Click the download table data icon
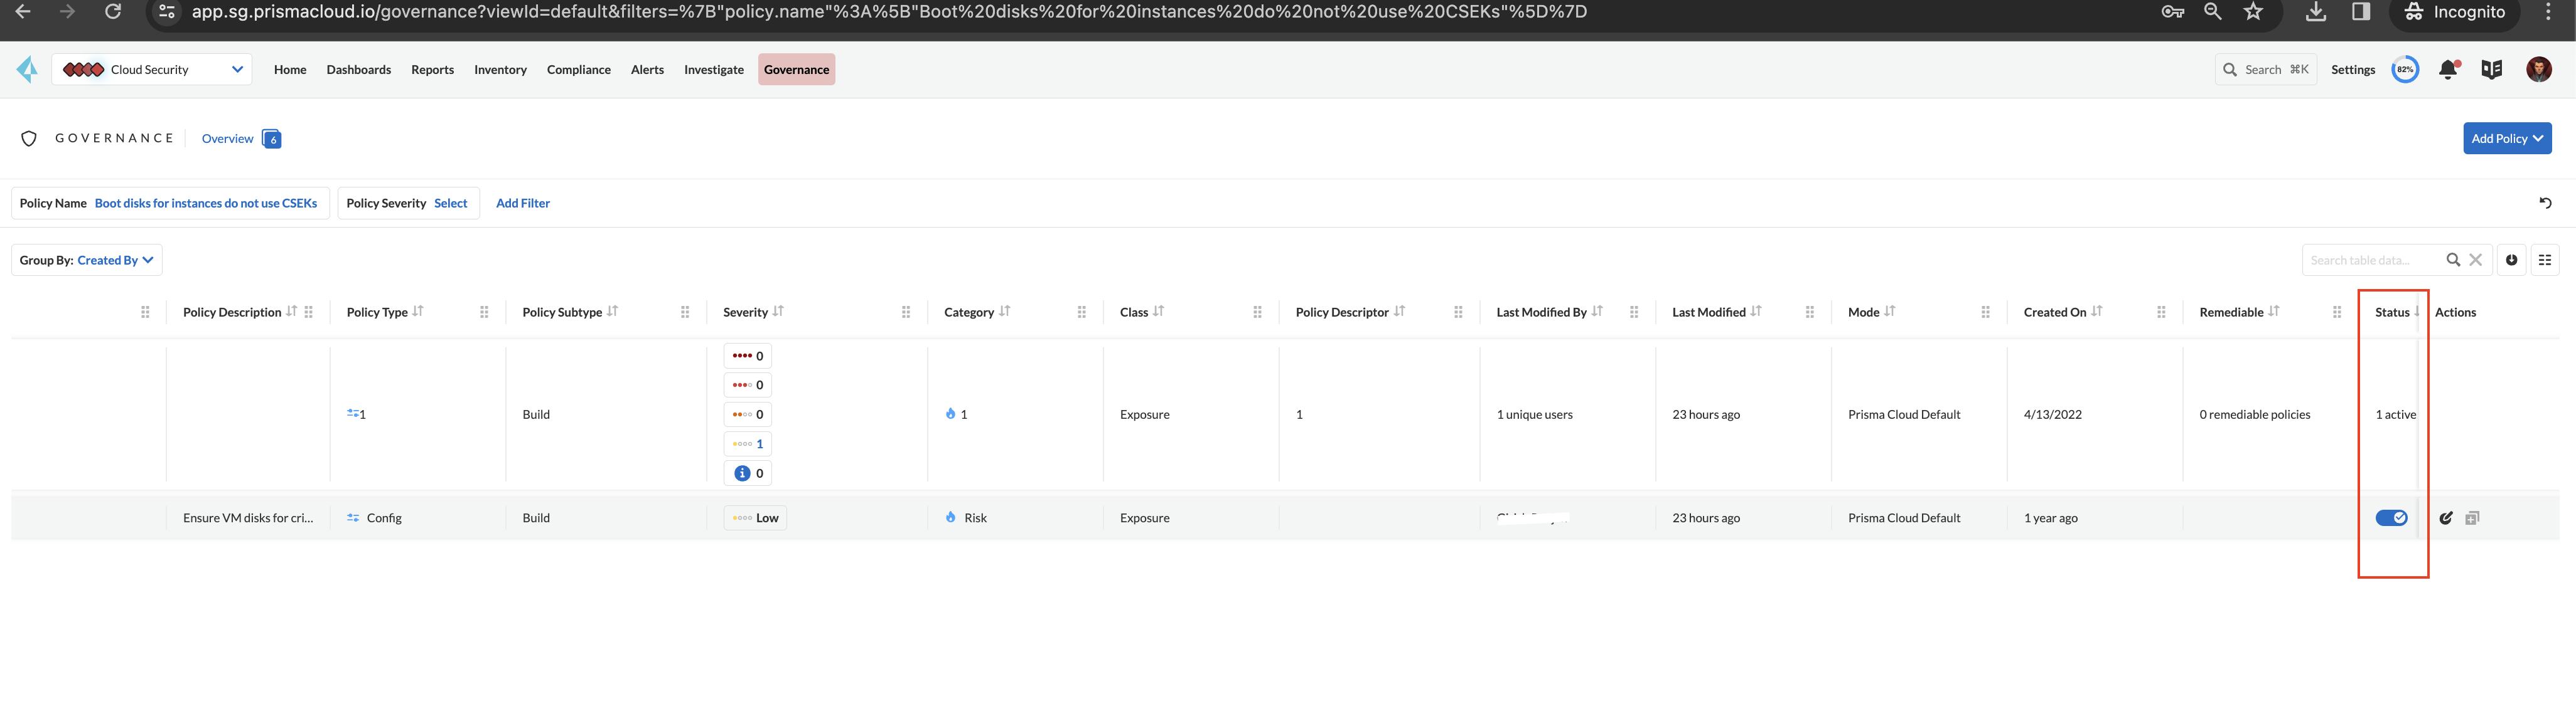The image size is (2576, 716). (x=2511, y=260)
